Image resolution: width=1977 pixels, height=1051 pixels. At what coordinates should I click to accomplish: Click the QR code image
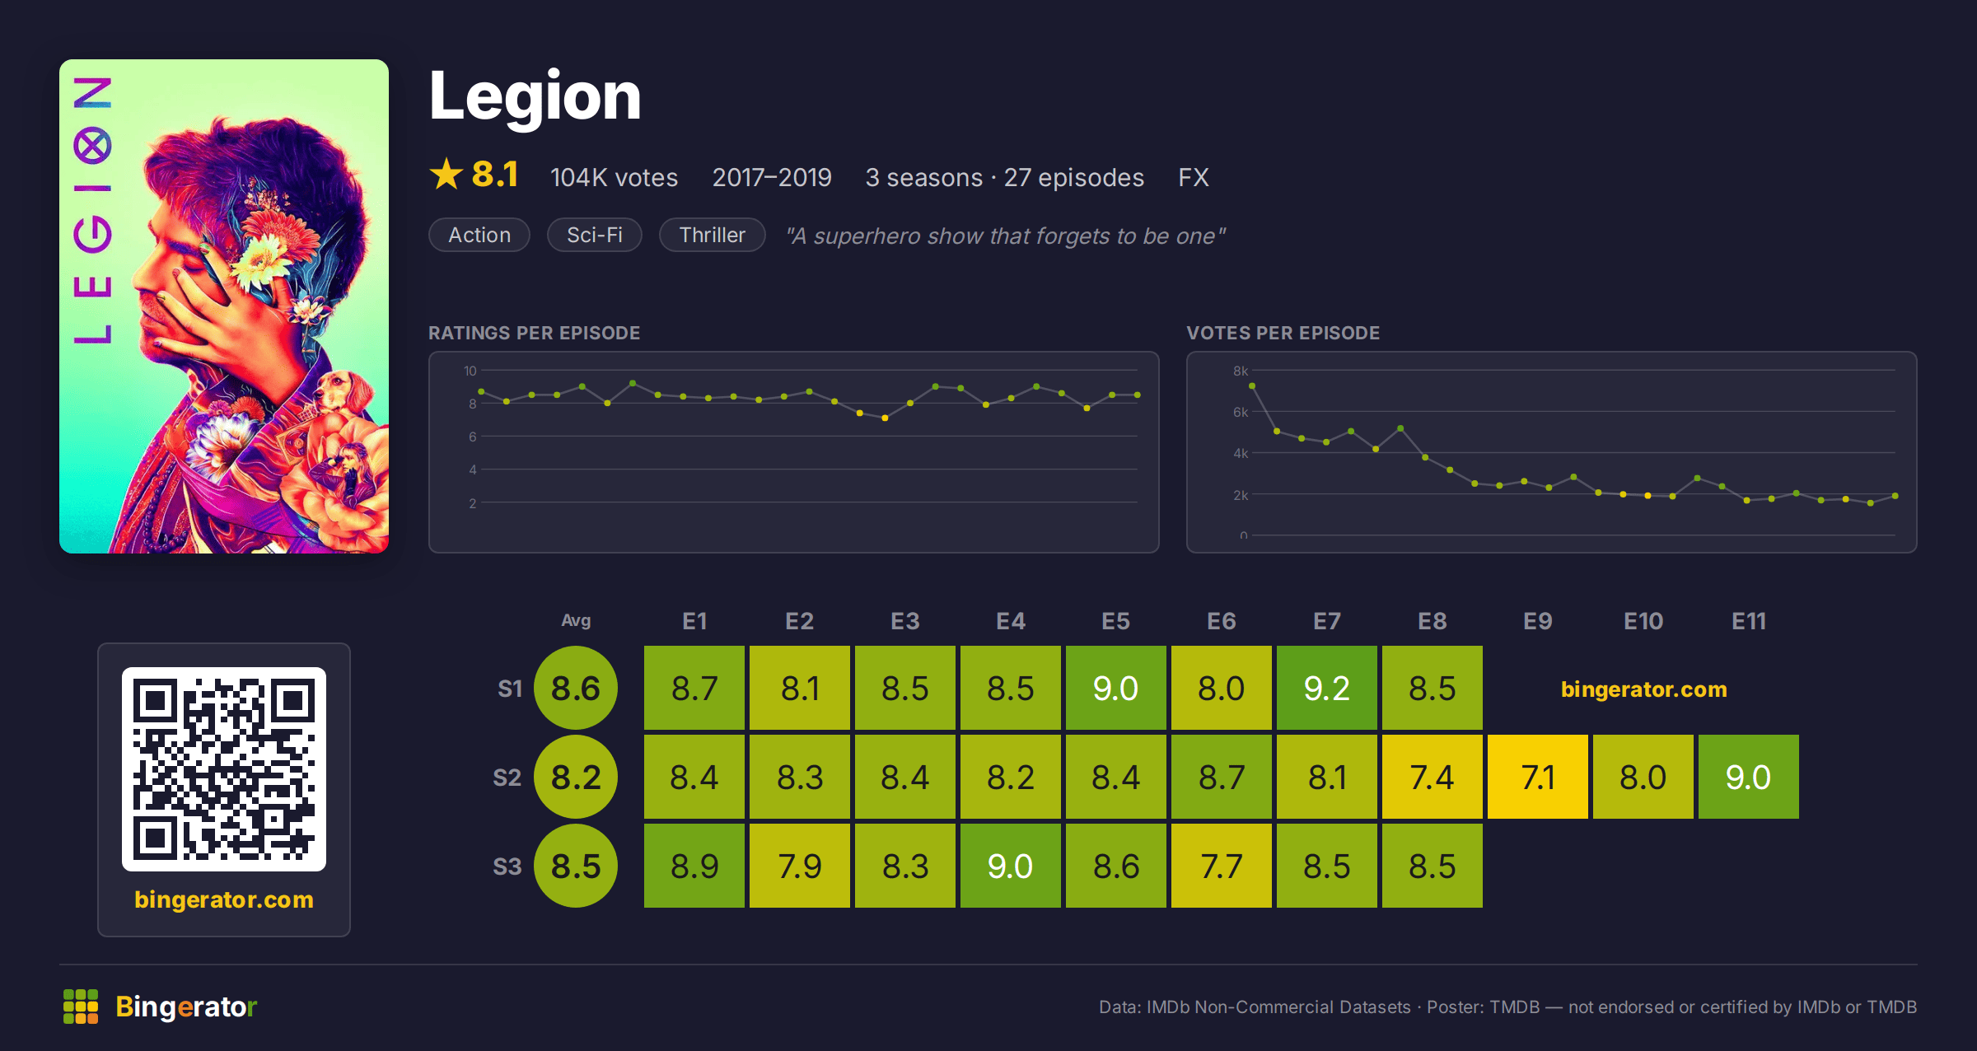(224, 769)
